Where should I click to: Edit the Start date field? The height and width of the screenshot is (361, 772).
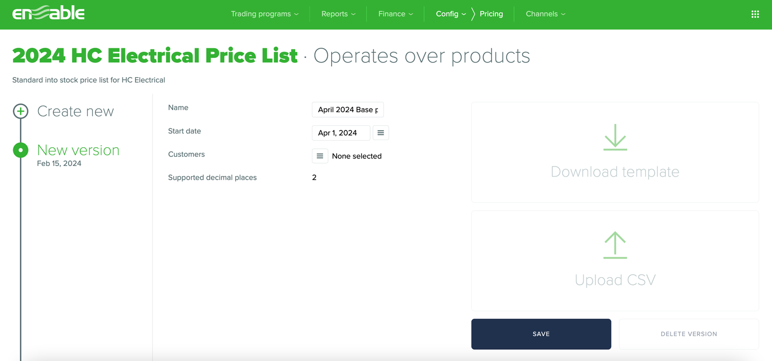(x=341, y=133)
